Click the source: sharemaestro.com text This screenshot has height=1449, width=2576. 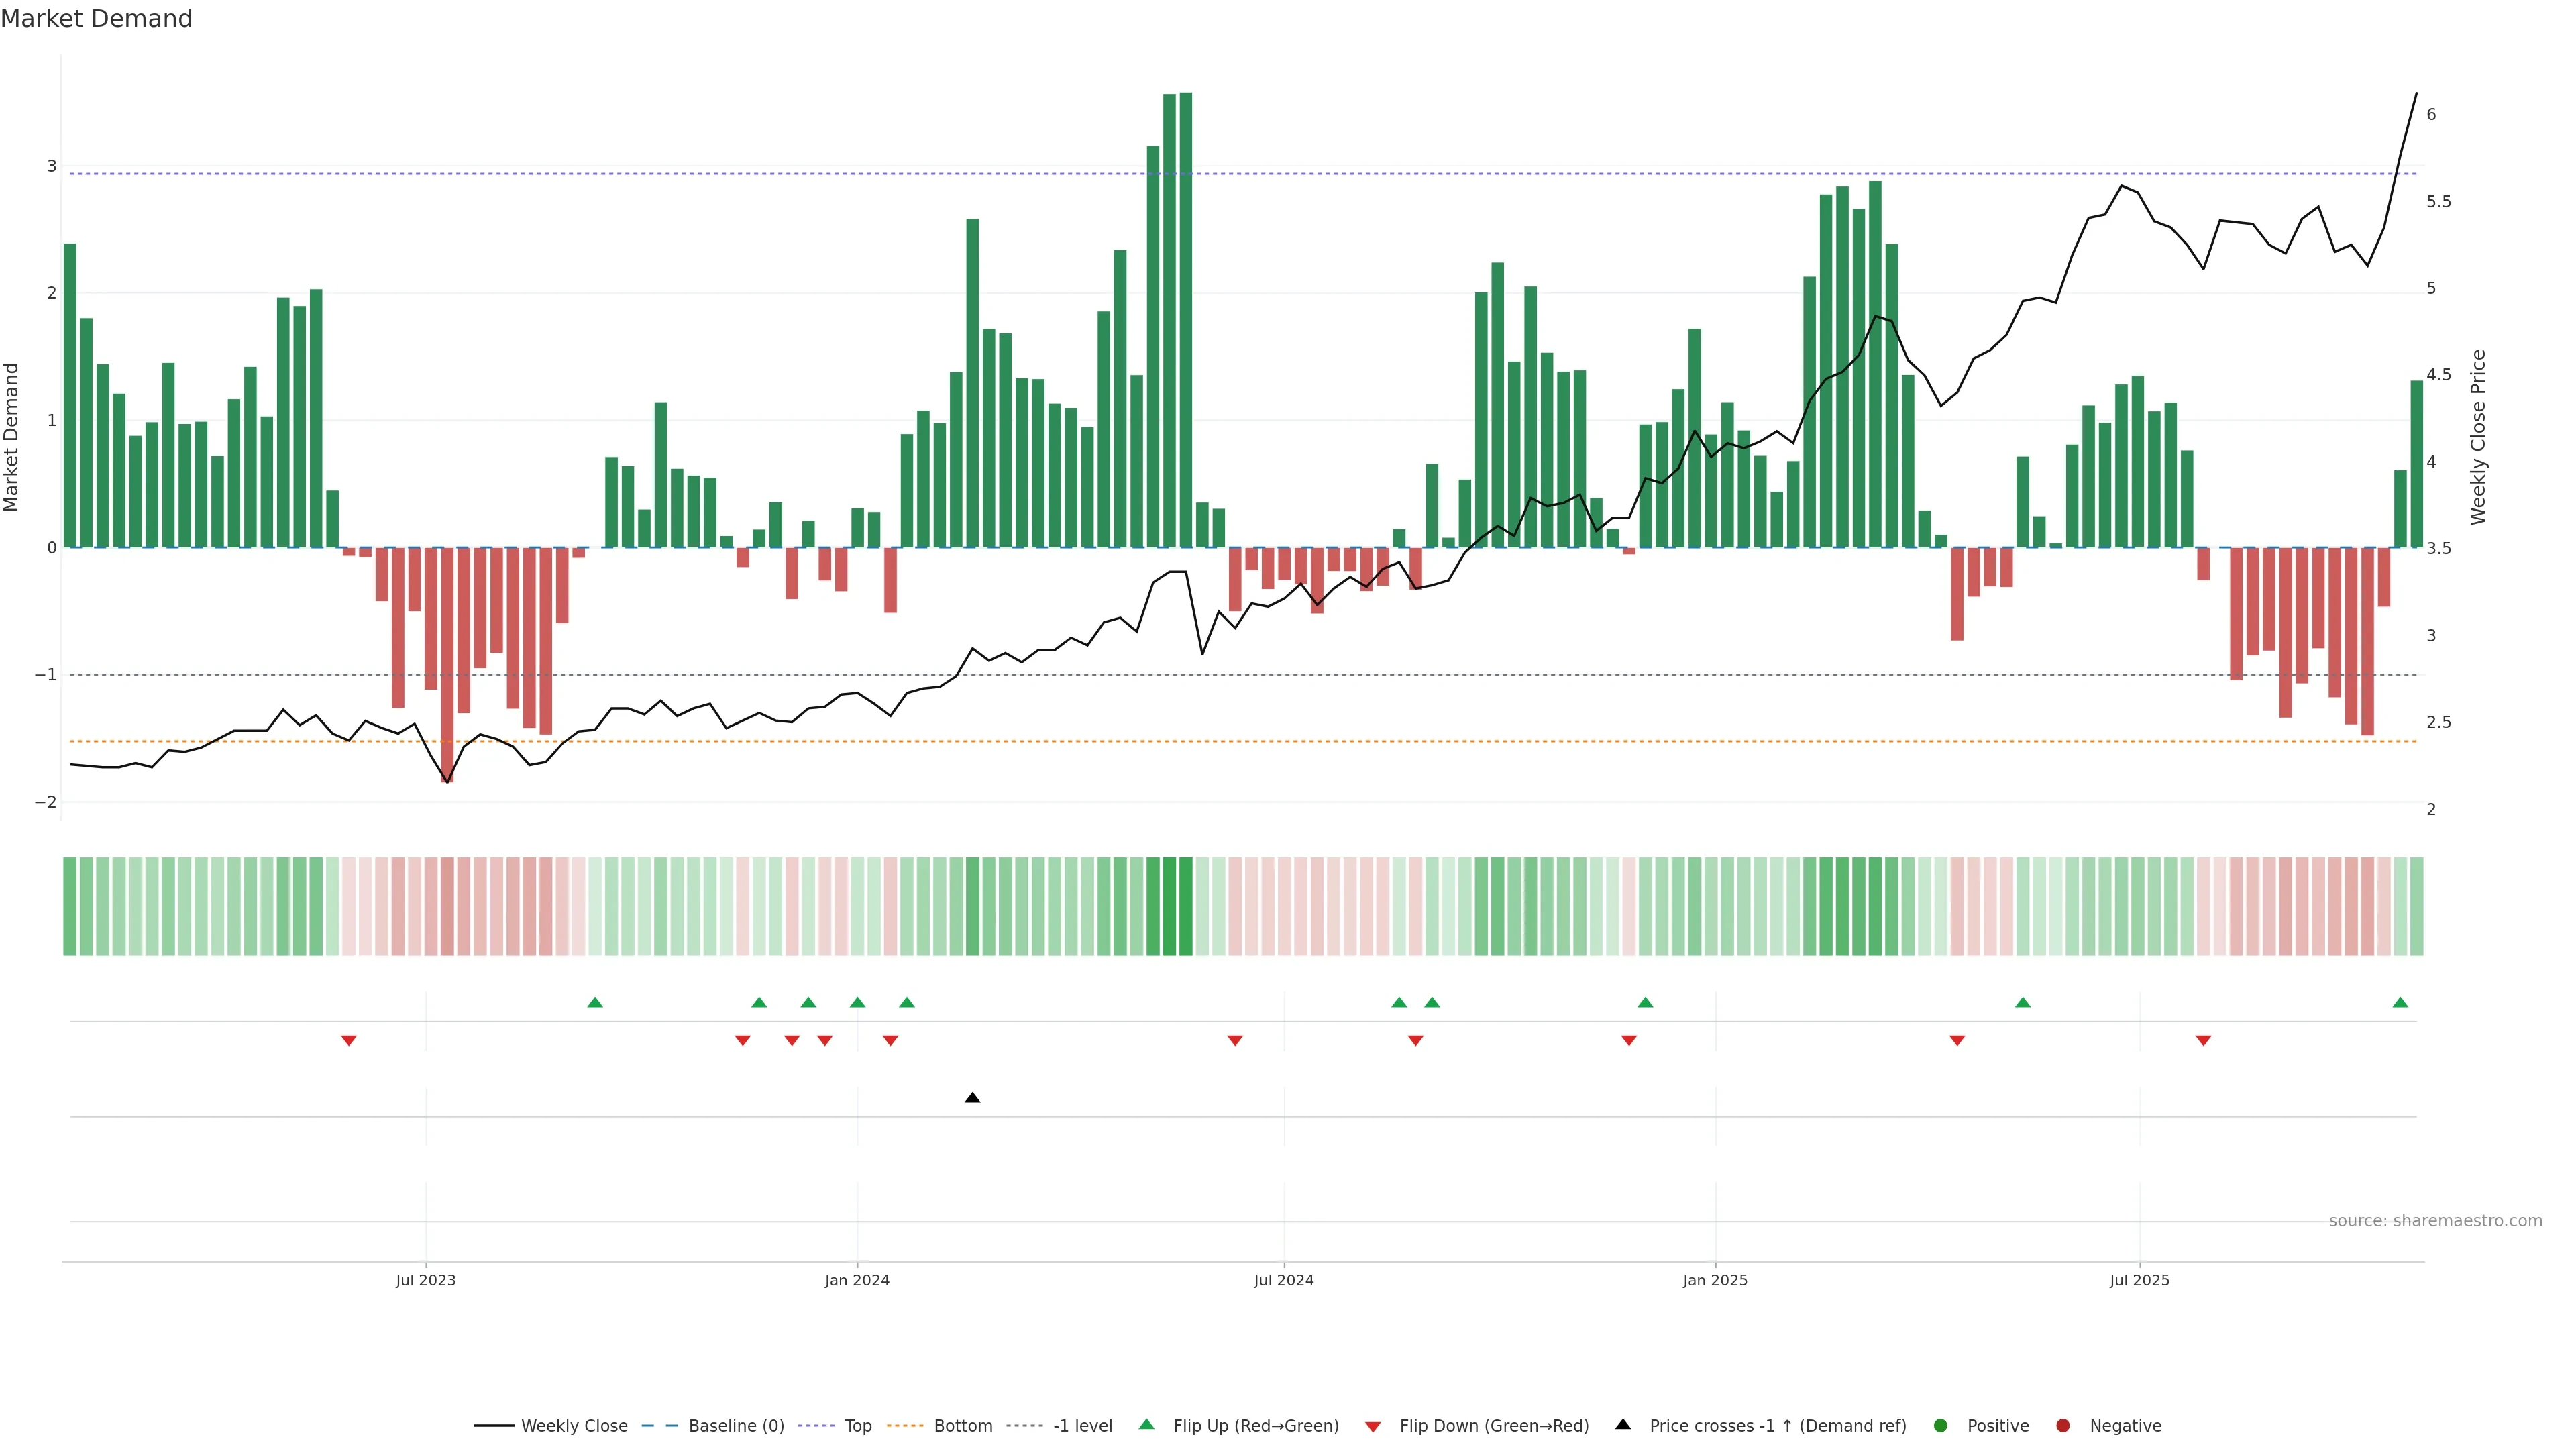click(x=2435, y=1221)
